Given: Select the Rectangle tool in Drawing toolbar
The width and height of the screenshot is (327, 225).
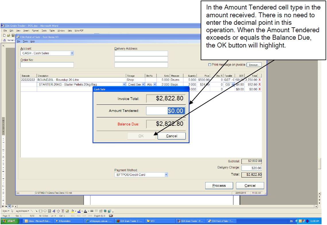Looking at the screenshot, I should 40,211.
